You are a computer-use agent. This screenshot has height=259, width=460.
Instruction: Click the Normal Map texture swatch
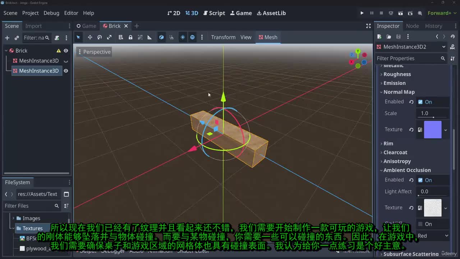(433, 130)
